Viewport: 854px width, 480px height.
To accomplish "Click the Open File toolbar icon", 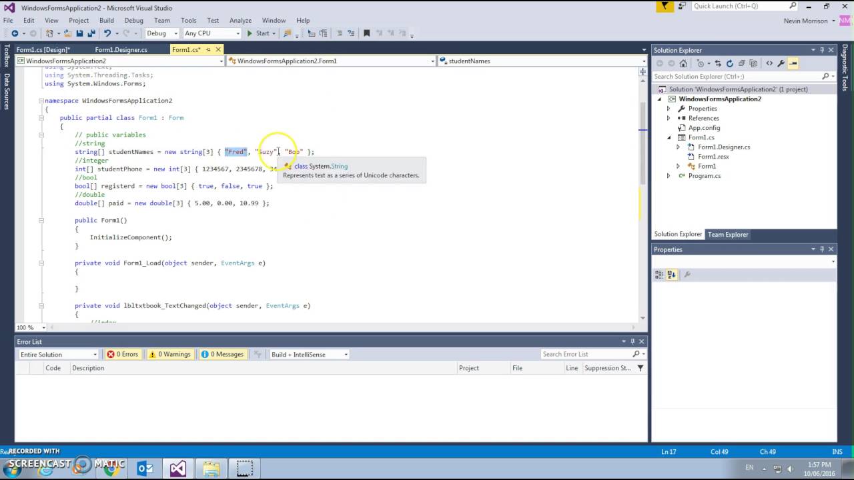I will click(x=67, y=33).
